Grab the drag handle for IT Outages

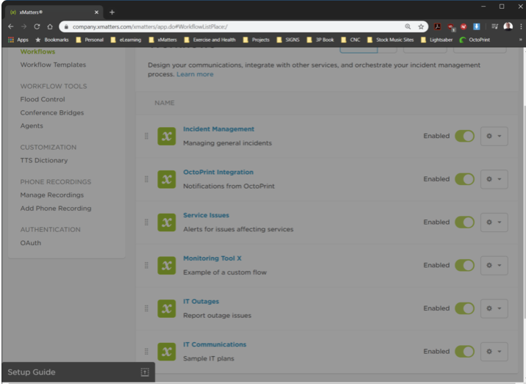[146, 308]
